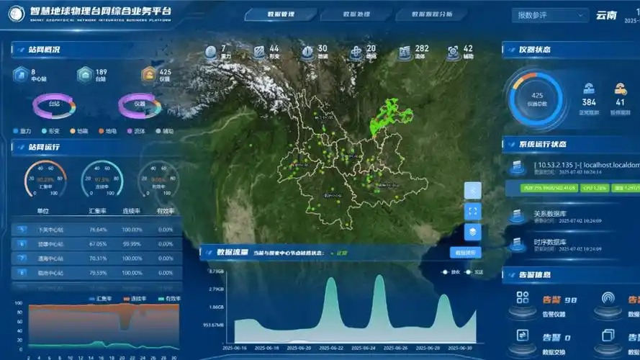Click the 中心站 hexagon icon showing 8

(x=20, y=75)
